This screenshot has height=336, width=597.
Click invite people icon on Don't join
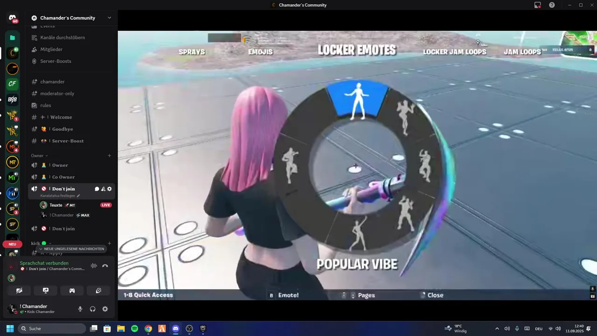[103, 189]
